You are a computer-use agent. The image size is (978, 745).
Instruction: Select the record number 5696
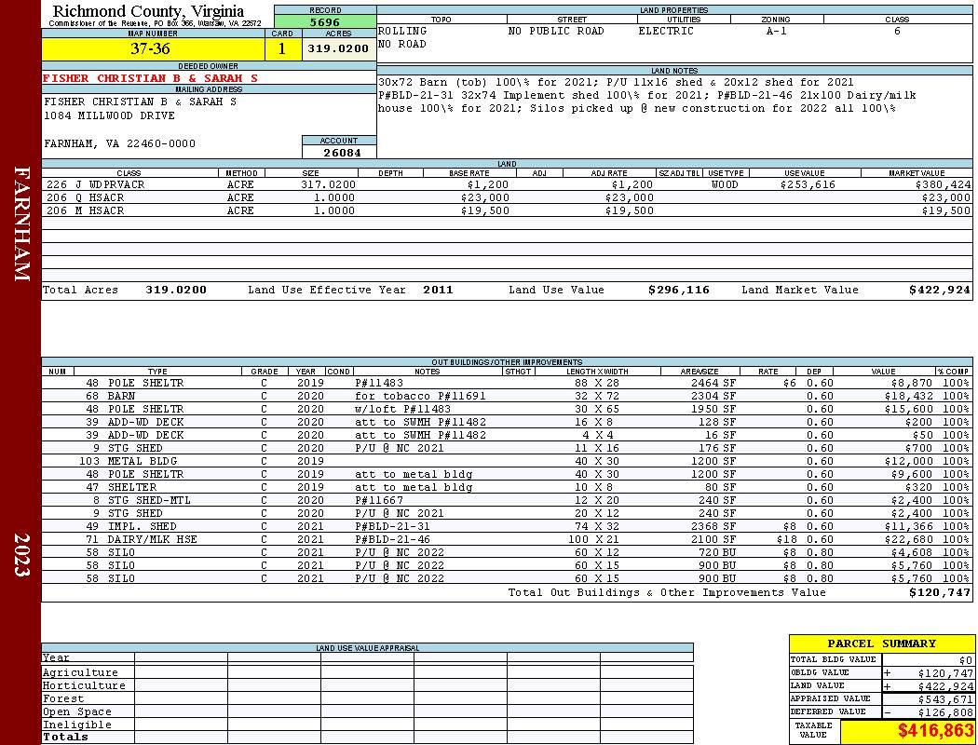click(325, 21)
